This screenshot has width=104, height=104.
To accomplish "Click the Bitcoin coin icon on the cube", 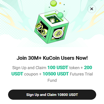I will click(58, 34).
